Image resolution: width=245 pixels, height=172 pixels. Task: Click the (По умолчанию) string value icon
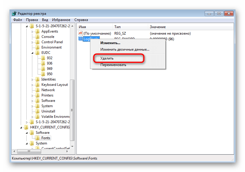(81, 33)
